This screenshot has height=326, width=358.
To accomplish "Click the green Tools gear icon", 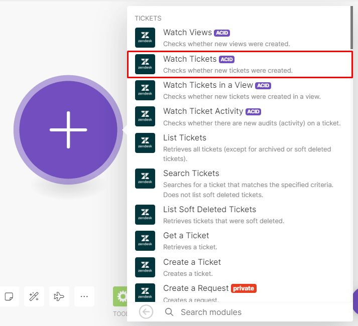I will point(121,296).
